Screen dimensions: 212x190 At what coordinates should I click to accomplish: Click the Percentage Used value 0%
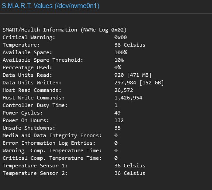(118, 67)
